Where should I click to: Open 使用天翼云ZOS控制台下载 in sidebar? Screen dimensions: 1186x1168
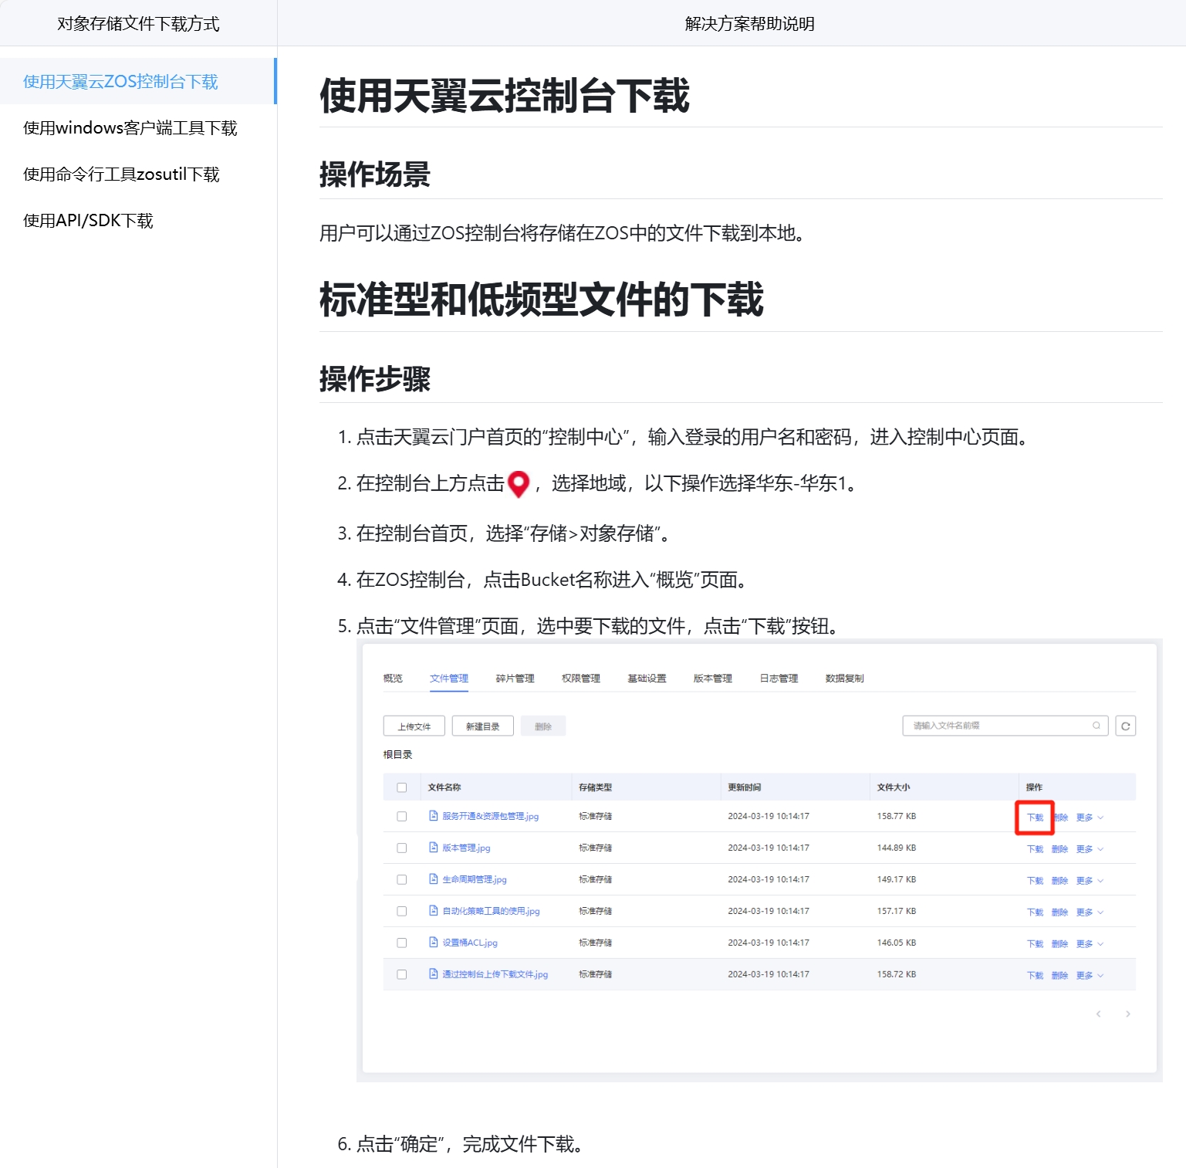(x=138, y=81)
